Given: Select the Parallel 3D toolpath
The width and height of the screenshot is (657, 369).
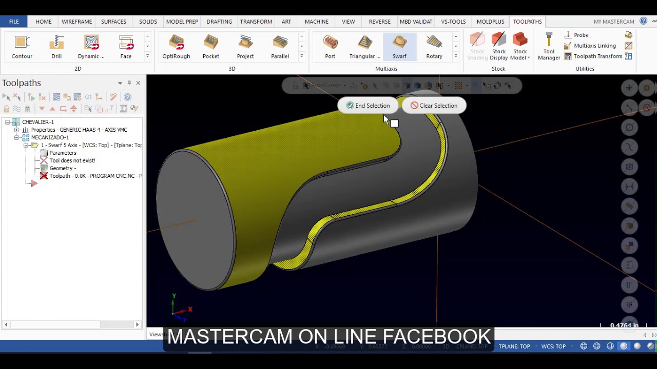Looking at the screenshot, I should pos(280,47).
